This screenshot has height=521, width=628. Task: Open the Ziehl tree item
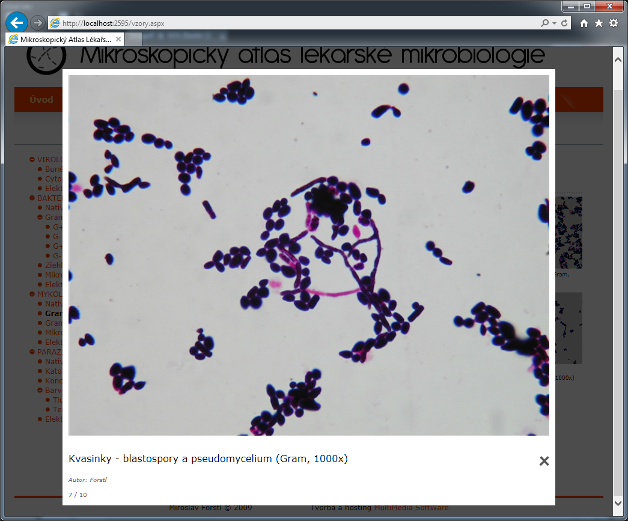tap(53, 265)
